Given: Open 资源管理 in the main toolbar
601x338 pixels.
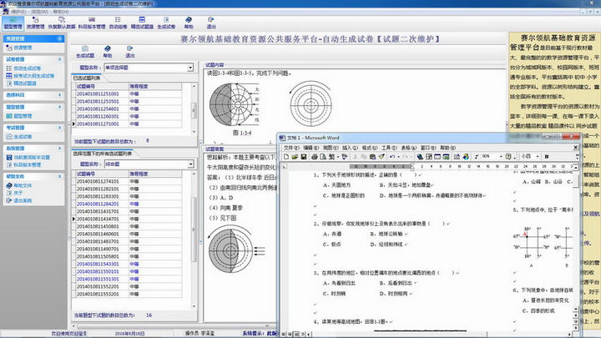Looking at the screenshot, I should click(x=35, y=23).
